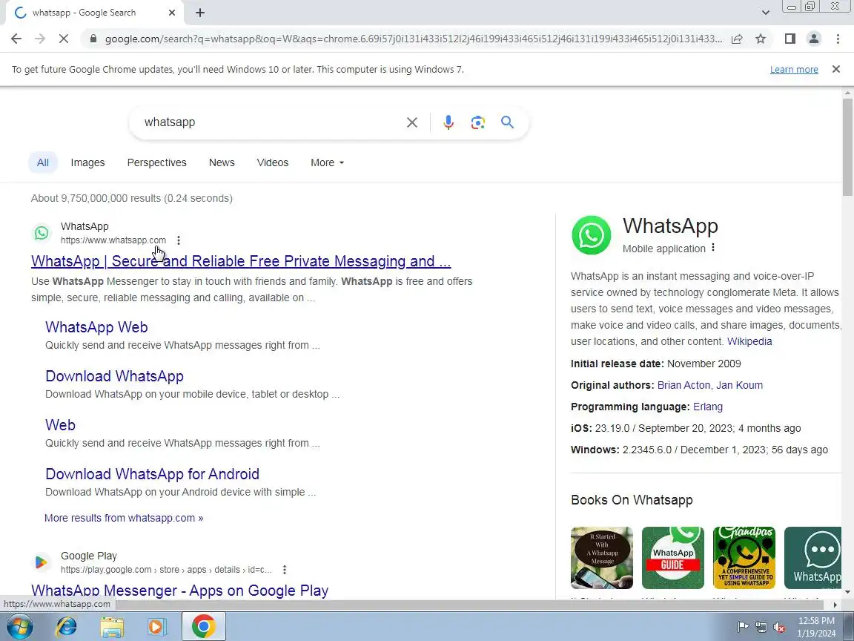The height and width of the screenshot is (641, 854).
Task: Open the WhatsApp Web sitelink
Action: coord(96,327)
